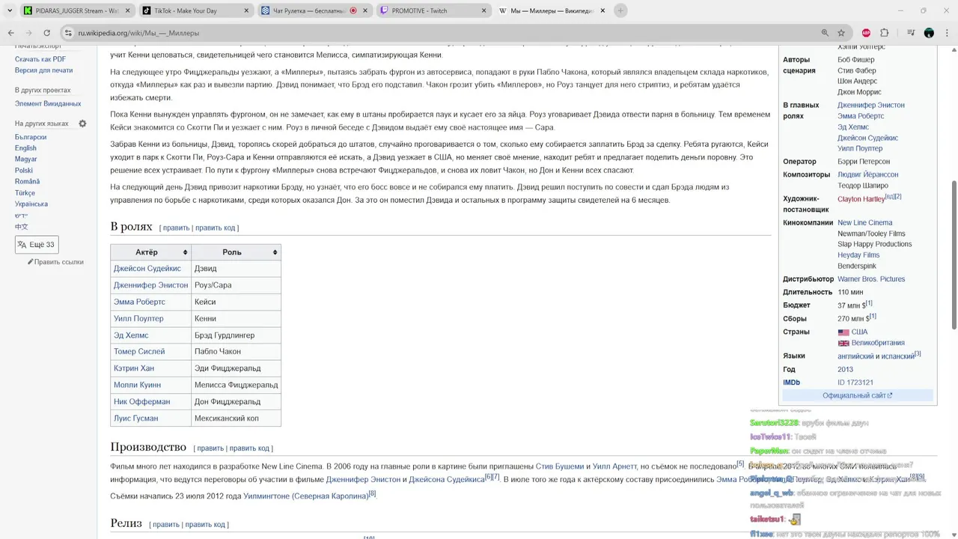Screen dimensions: 958x539
Task: Open Версия для печати link
Action: click(43, 70)
